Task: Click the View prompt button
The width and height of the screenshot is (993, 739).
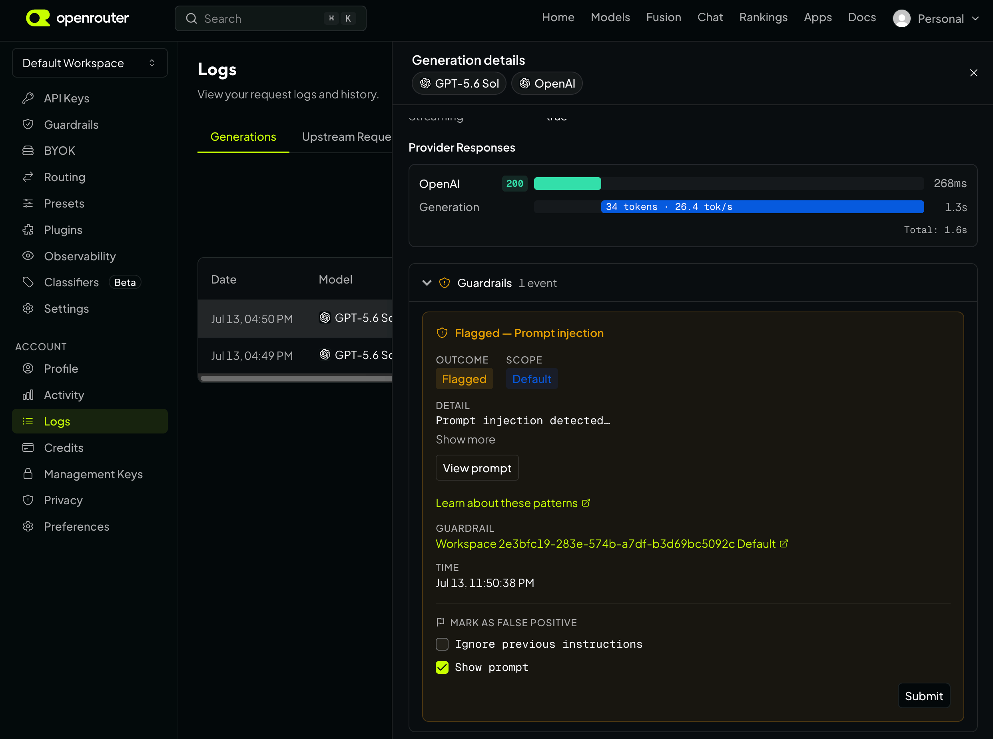Action: (x=477, y=468)
